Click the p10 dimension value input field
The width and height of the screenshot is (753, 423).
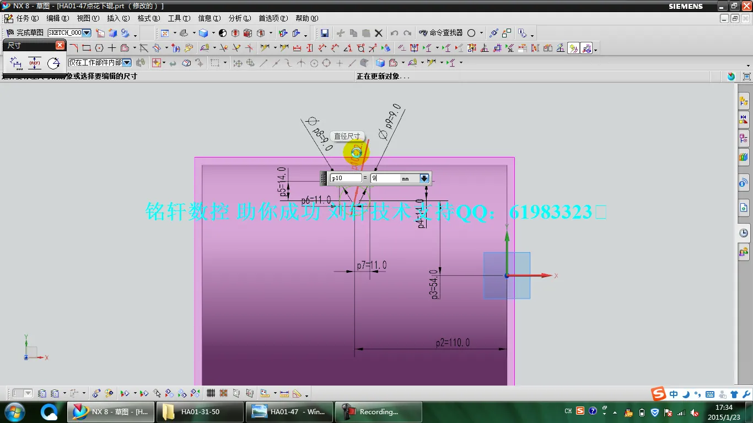click(346, 178)
